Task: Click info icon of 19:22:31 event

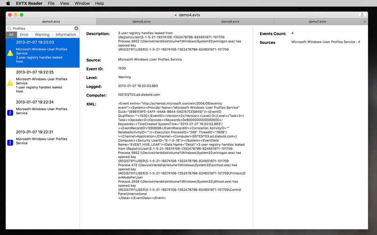Action: [10, 143]
